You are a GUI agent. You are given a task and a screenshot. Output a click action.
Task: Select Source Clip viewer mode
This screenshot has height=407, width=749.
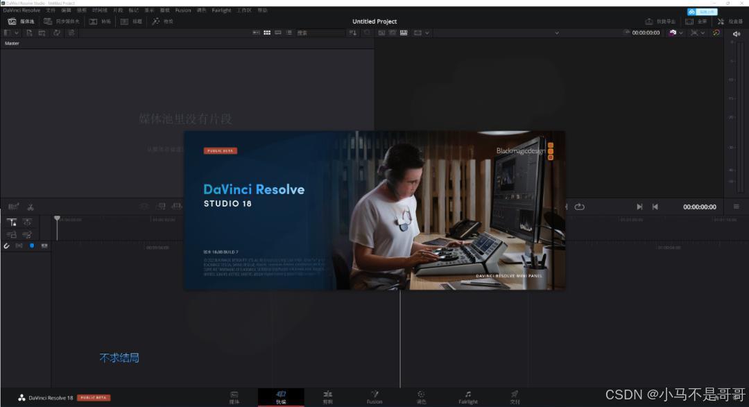click(x=381, y=33)
